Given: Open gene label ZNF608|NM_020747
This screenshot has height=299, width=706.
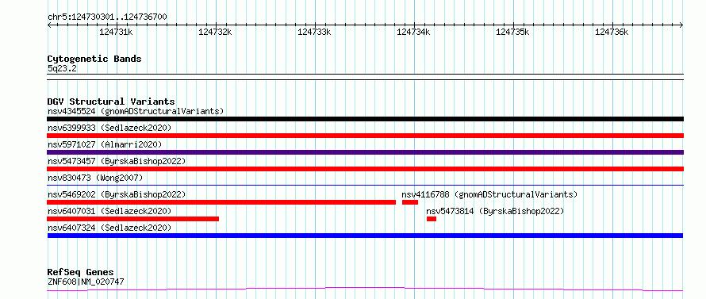Looking at the screenshot, I should click(86, 282).
